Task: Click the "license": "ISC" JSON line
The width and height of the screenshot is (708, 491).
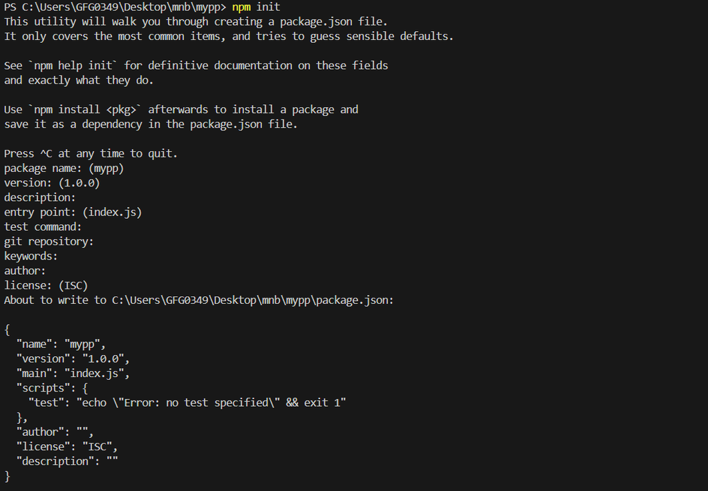Action: click(67, 446)
